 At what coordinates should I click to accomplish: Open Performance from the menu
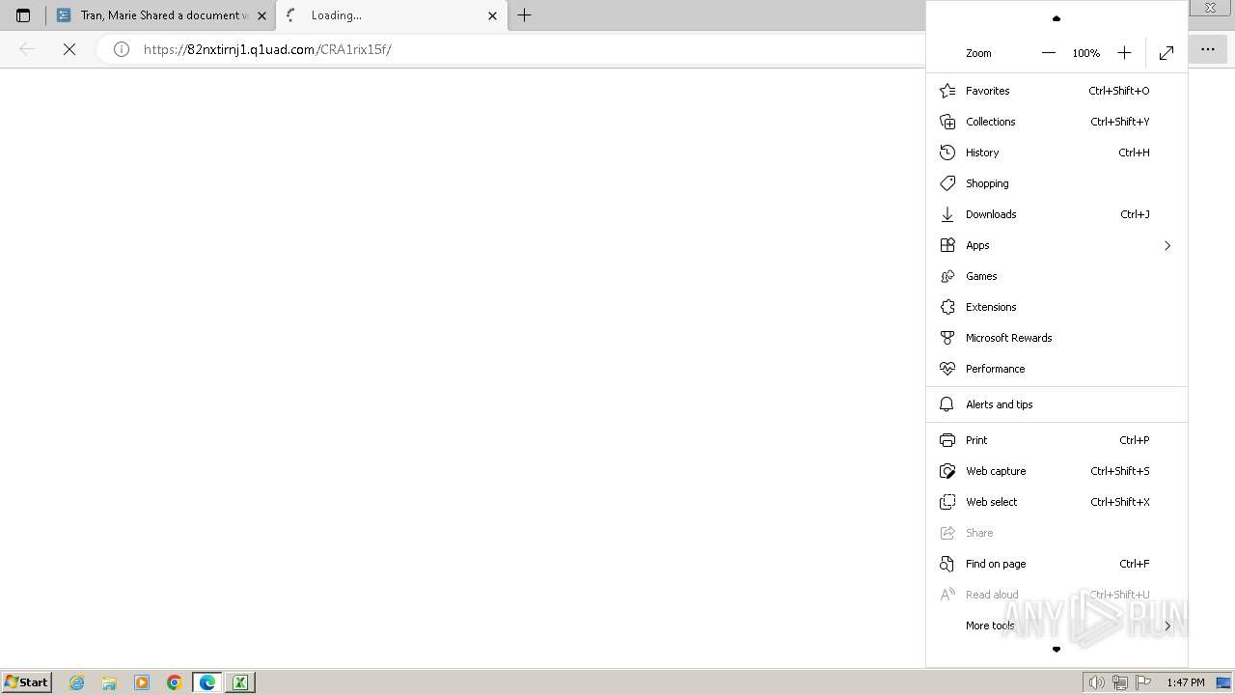pyautogui.click(x=1057, y=369)
